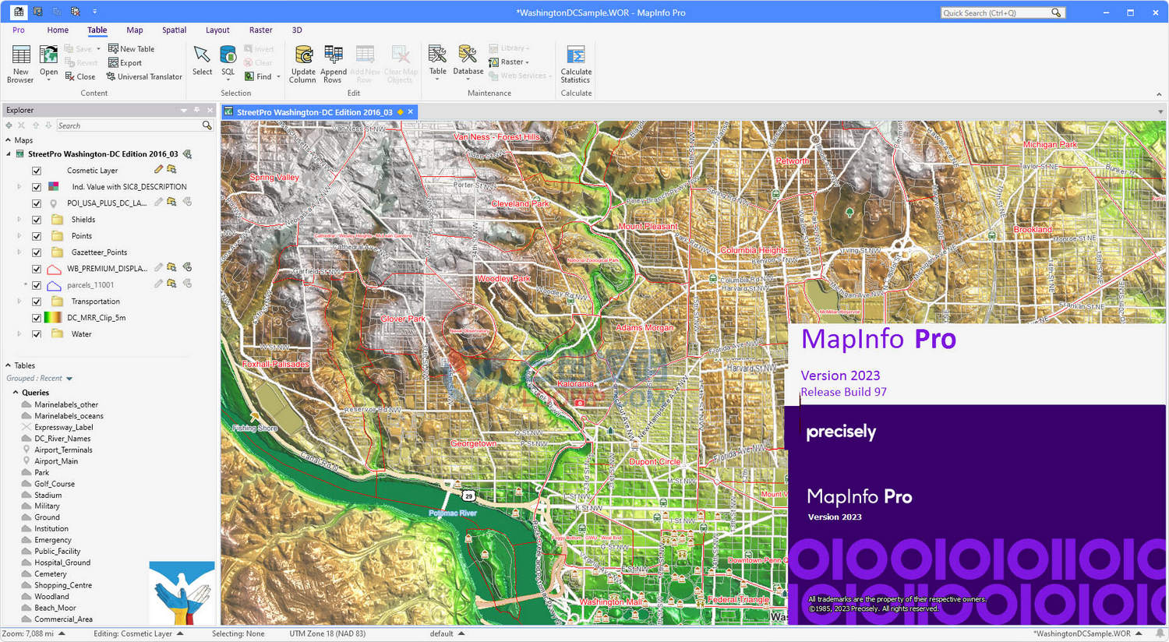The height and width of the screenshot is (642, 1169).
Task: Toggle Ind. Value with SIC8_DESCRIPTION checkbox
Action: 37,187
